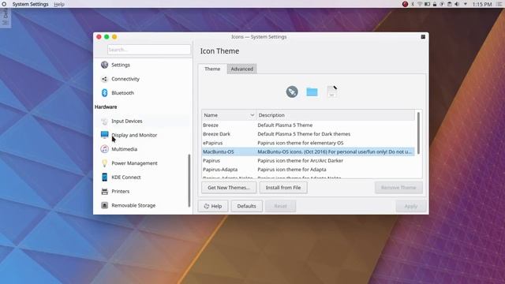Click the Remove Theme button
This screenshot has height=284, width=505.
click(x=398, y=188)
